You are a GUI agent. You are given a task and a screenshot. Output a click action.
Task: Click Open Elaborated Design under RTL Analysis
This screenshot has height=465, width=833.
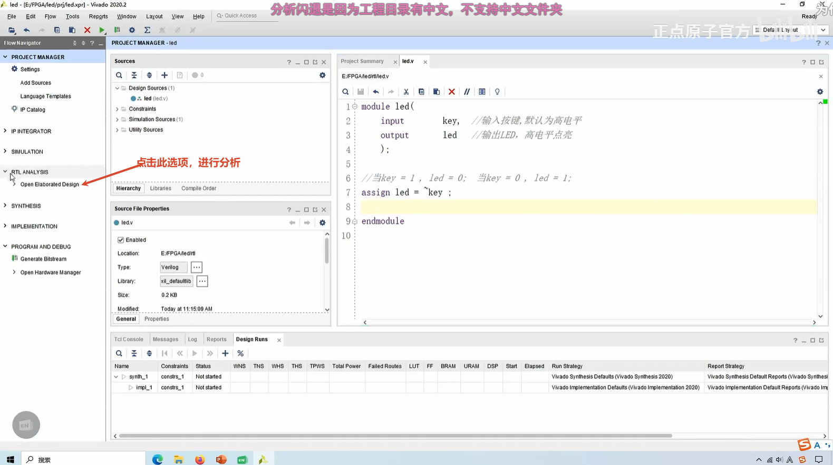coord(50,185)
